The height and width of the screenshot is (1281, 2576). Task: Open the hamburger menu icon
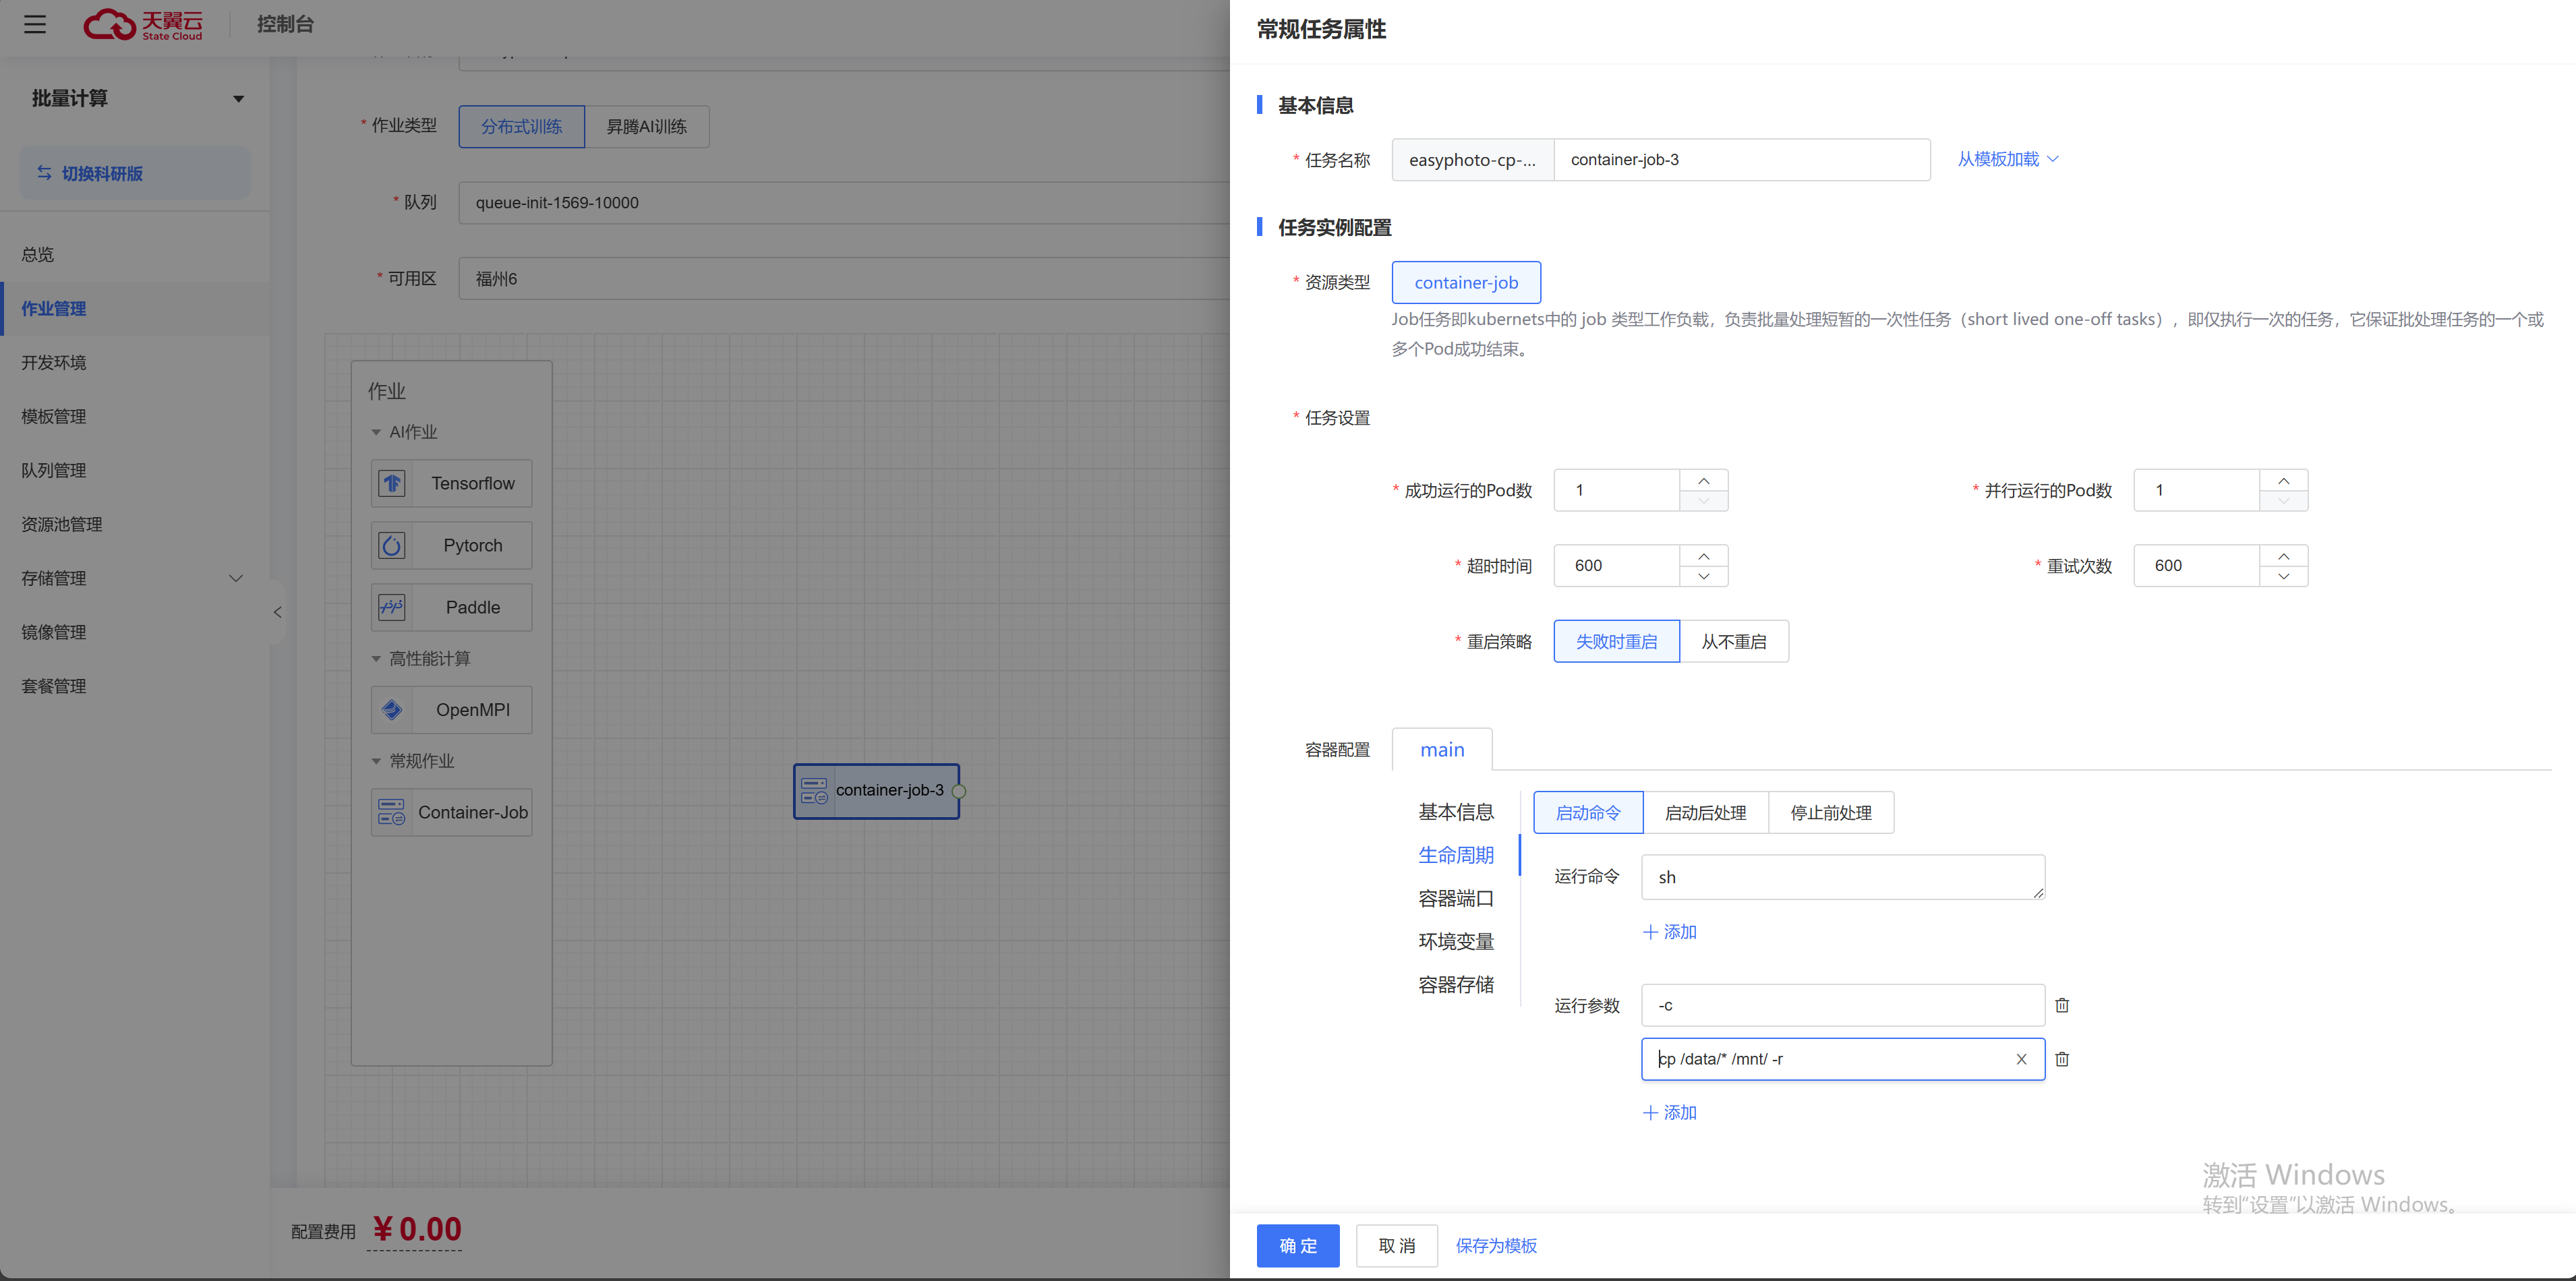pos(35,24)
